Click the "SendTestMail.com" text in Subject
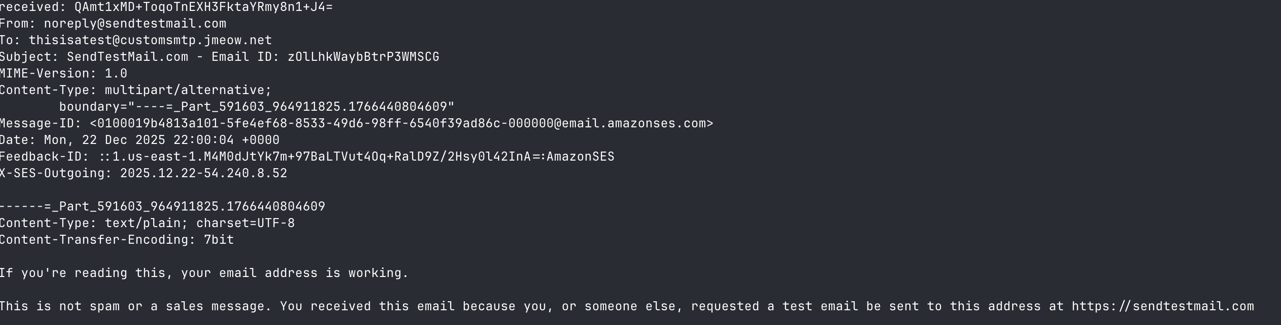1281x325 pixels. [128, 57]
